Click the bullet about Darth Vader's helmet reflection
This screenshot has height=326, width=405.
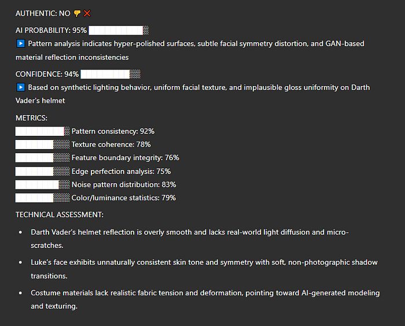190,239
